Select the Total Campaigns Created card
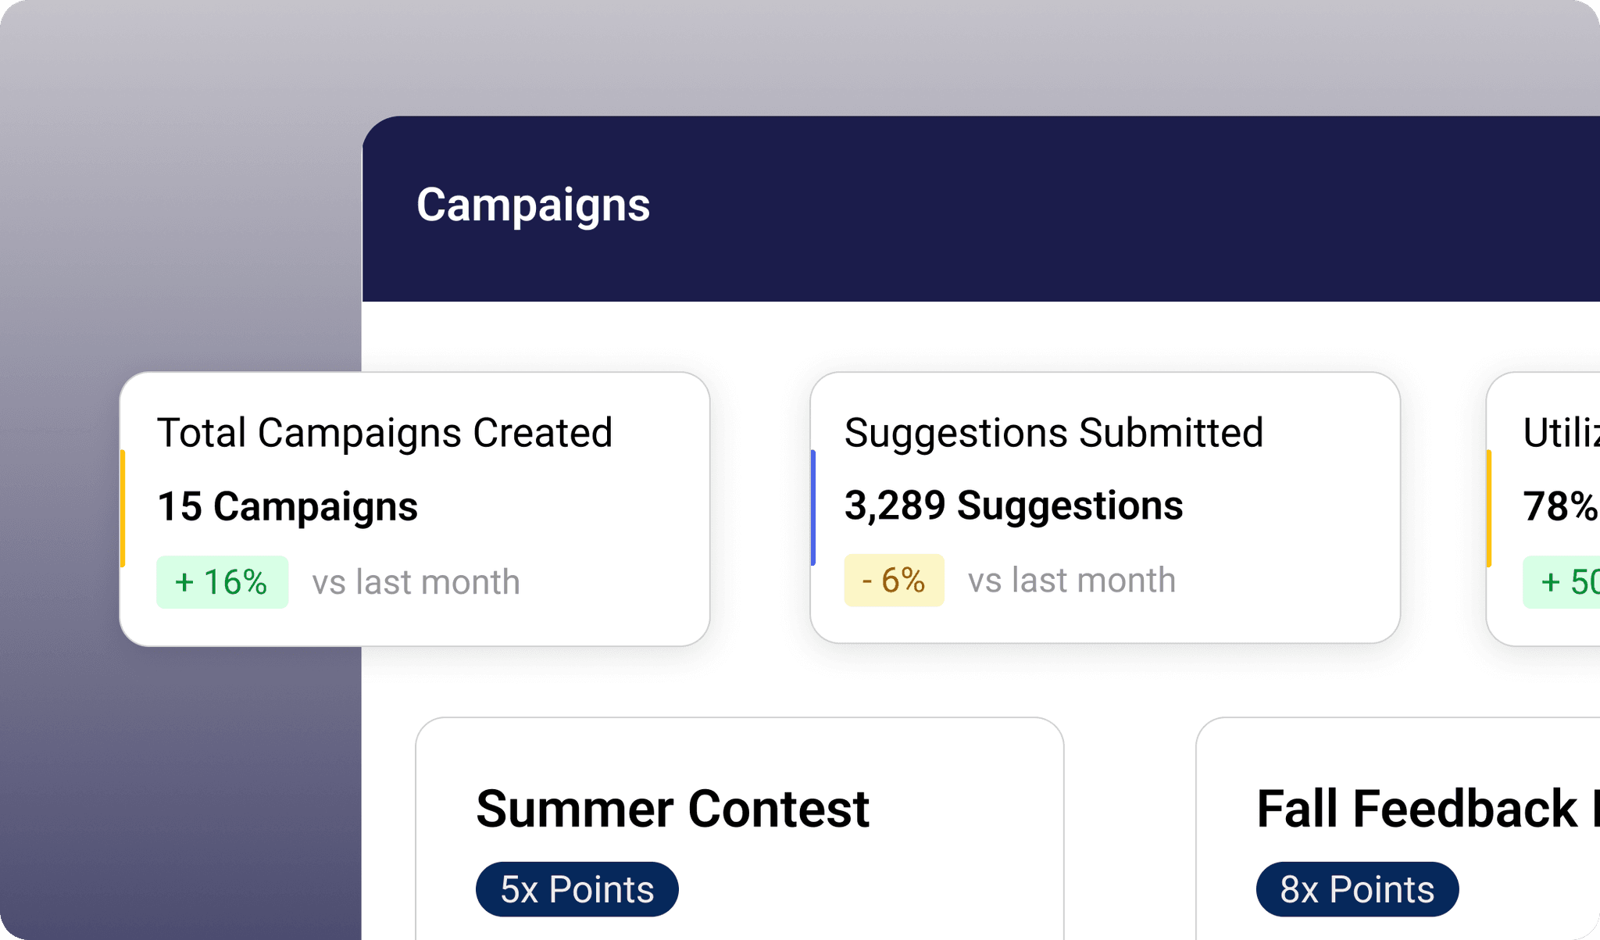The height and width of the screenshot is (940, 1600). (414, 508)
